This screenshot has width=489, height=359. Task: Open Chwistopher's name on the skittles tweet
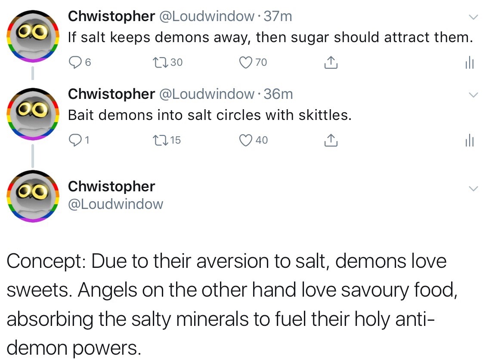click(111, 94)
